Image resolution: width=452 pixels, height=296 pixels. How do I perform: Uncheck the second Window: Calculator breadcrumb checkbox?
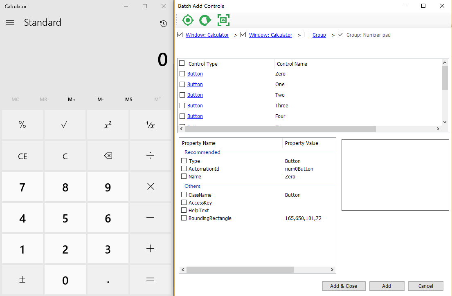pos(243,35)
